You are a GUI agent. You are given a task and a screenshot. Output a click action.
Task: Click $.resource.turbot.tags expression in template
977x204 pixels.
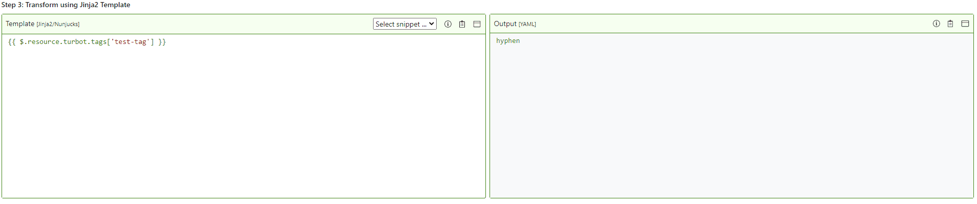[63, 42]
